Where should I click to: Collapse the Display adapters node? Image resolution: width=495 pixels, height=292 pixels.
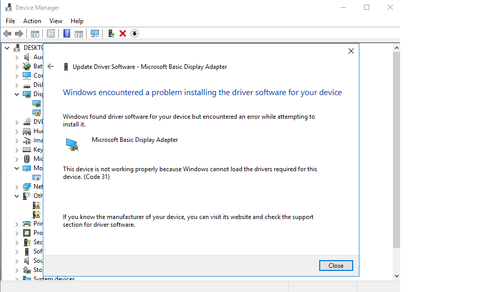(x=16, y=95)
